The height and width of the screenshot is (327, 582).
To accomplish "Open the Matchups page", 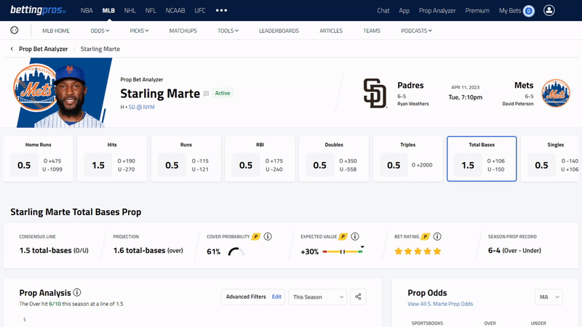I will pyautogui.click(x=183, y=31).
